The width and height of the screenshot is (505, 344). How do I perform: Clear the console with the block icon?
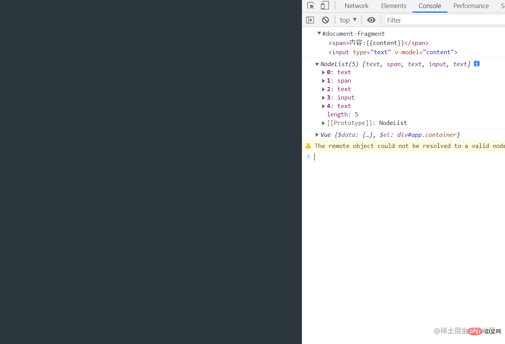point(325,20)
